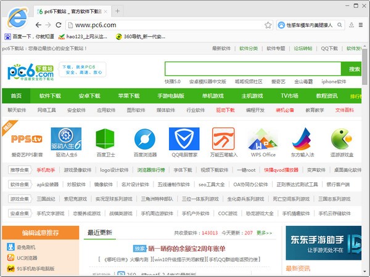Click 奇兔刷机 rabbit icon in recommendations

coord(10,247)
